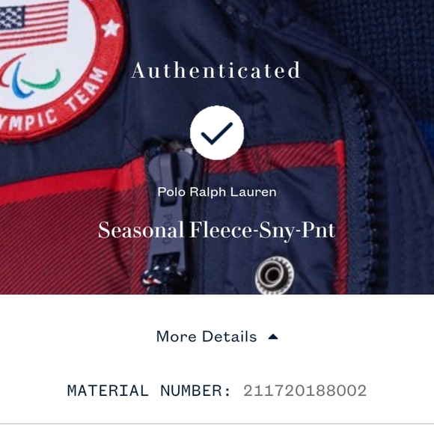Click the Authenticated heading
This screenshot has width=434, height=434.
216,70
